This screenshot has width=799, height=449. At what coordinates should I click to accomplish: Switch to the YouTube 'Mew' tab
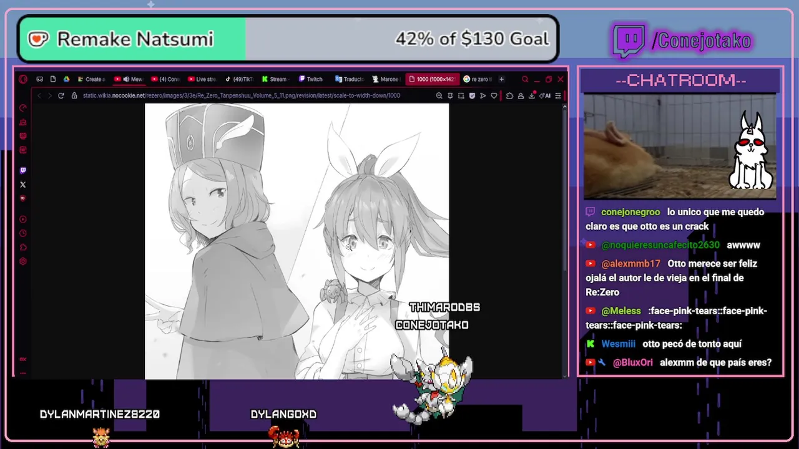pyautogui.click(x=129, y=79)
